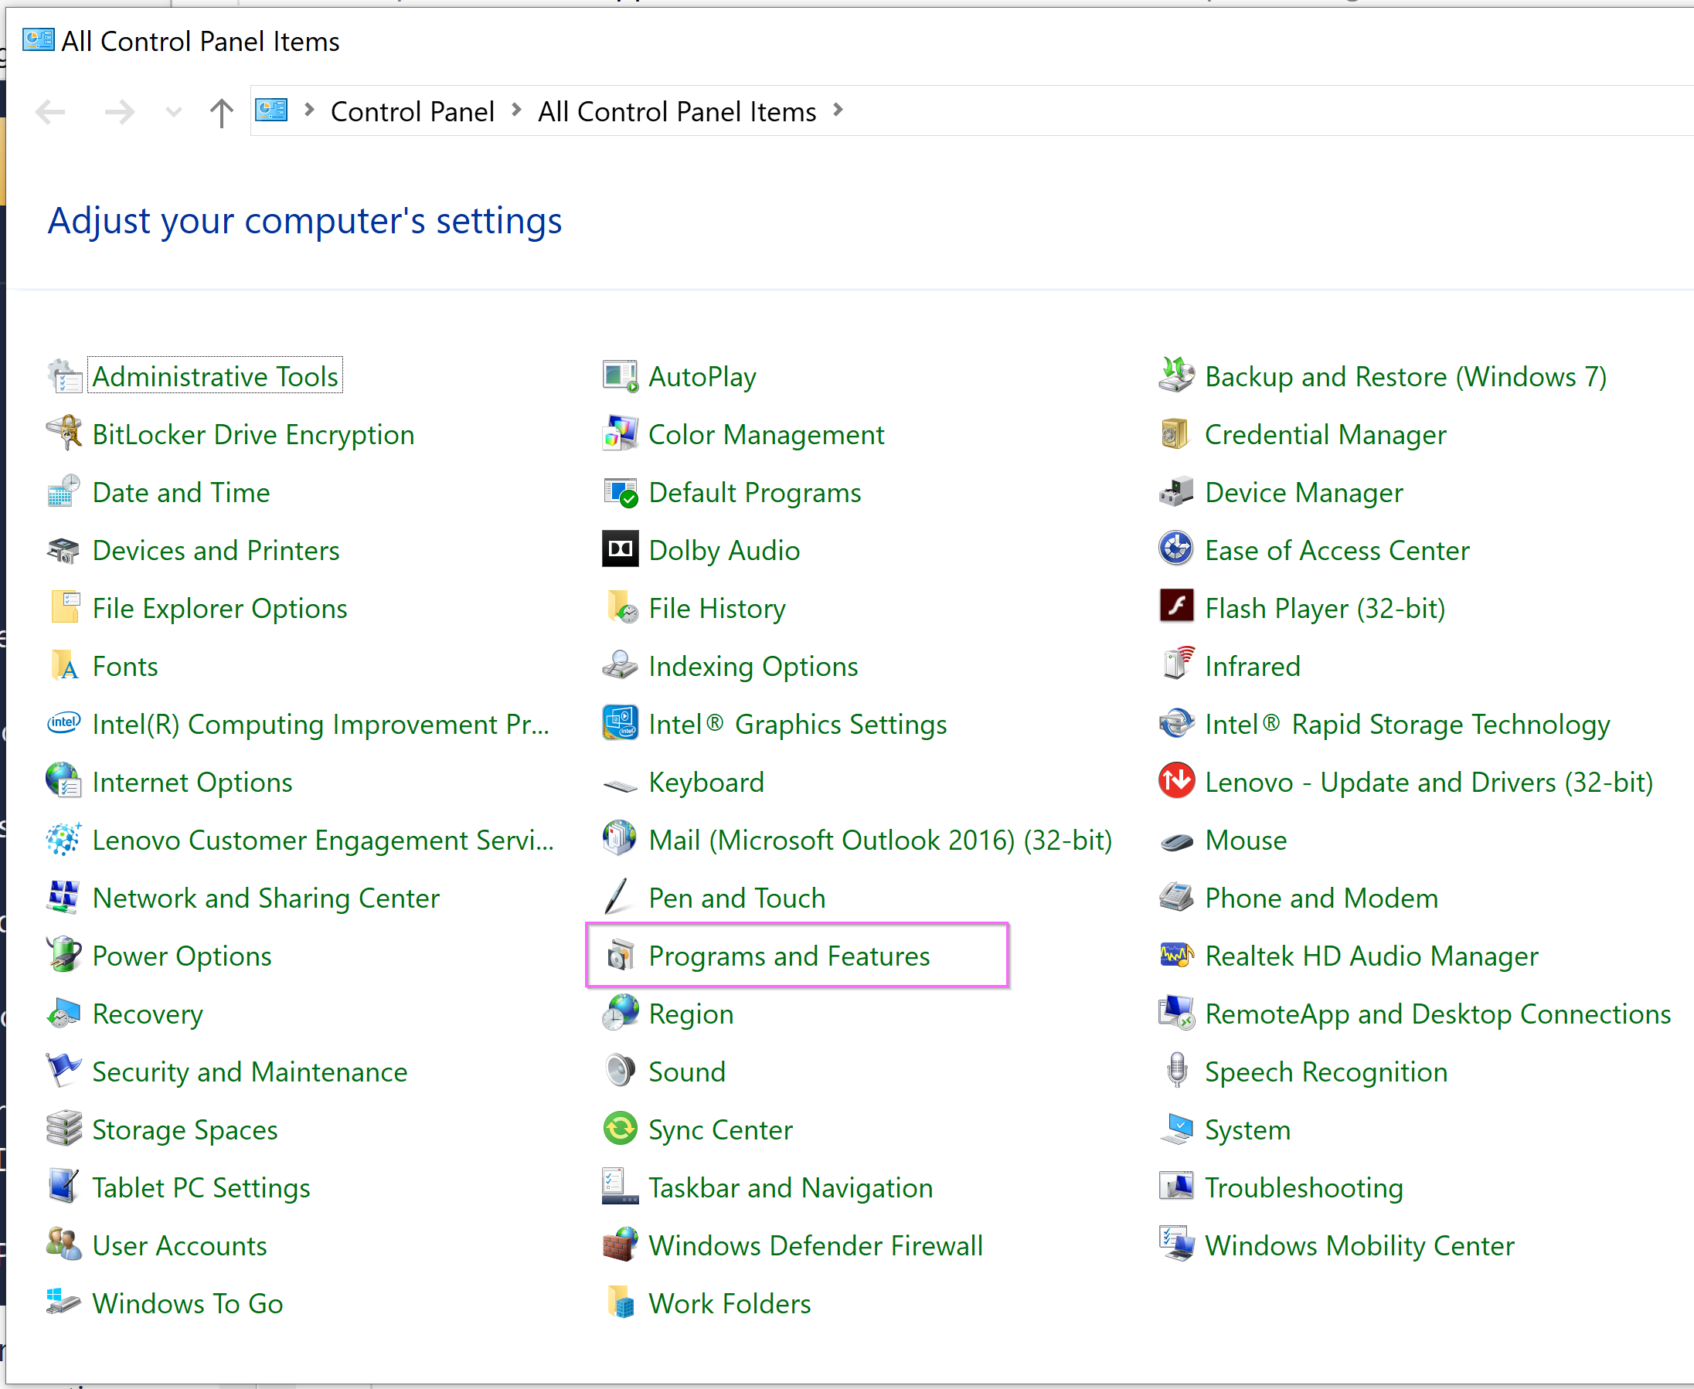Go back with the Back arrow
This screenshot has height=1389, width=1694.
pos(50,112)
